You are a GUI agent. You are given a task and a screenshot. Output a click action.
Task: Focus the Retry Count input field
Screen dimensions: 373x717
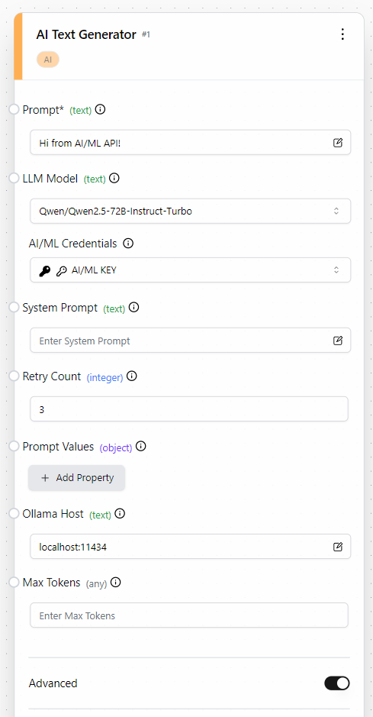tap(189, 409)
